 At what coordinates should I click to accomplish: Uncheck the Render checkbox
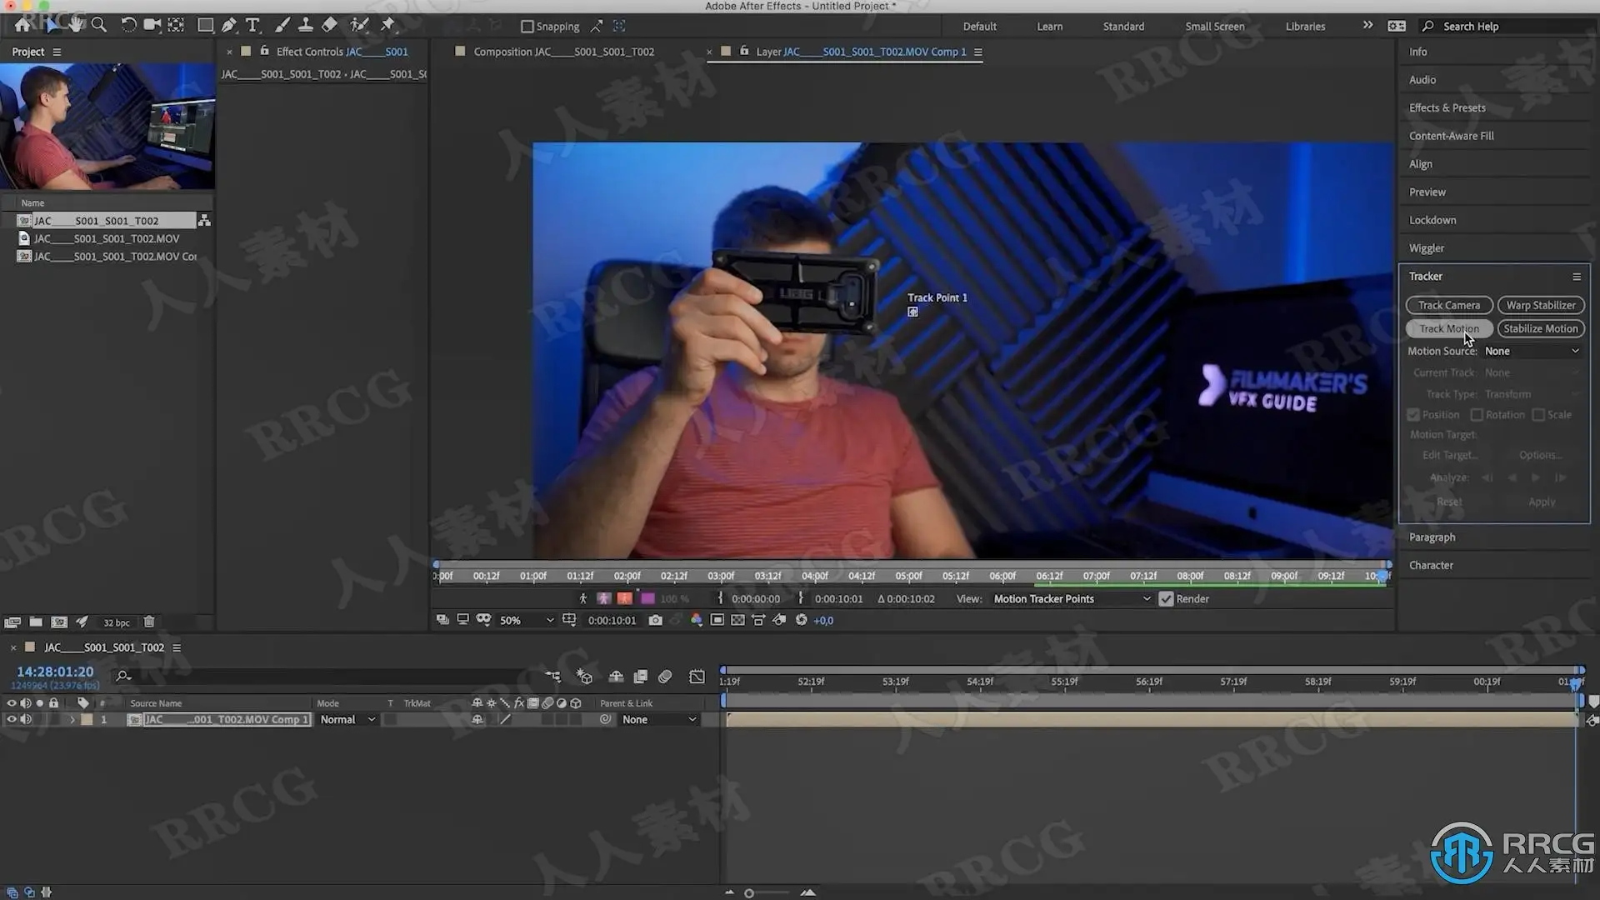click(x=1166, y=598)
